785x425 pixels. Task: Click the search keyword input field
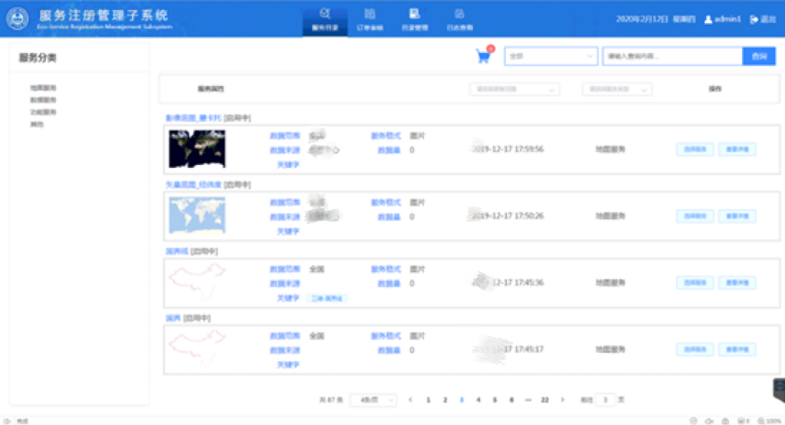672,56
